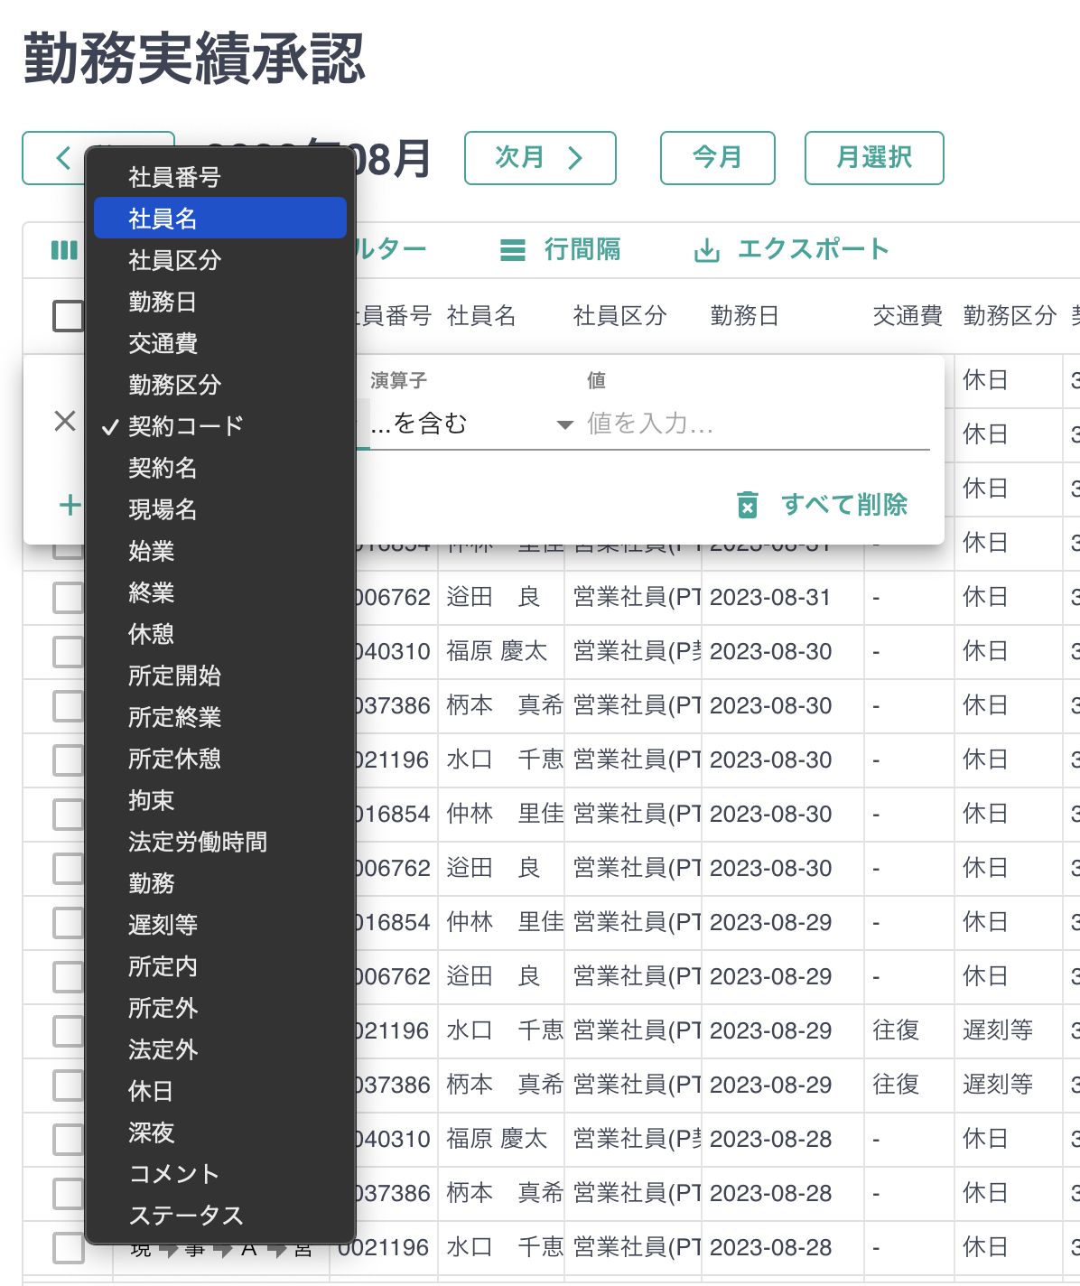Open the operator dropdown showing …を含む
Screen dimensions: 1080x1286
[x=470, y=424]
